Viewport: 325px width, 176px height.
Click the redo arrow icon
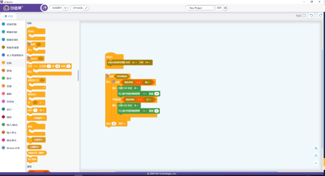click(x=320, y=16)
